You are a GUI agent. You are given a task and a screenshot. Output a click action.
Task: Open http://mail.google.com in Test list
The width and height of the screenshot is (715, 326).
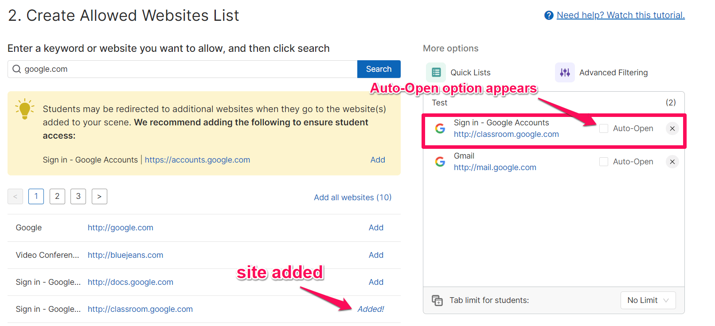(495, 167)
